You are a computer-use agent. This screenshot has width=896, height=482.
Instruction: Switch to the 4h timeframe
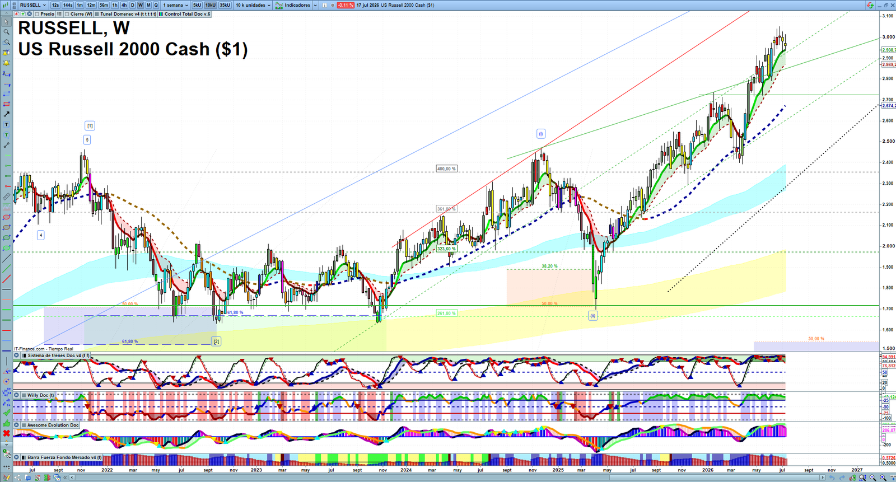(x=124, y=5)
